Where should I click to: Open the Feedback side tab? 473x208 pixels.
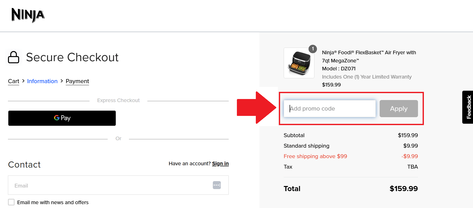tap(468, 107)
